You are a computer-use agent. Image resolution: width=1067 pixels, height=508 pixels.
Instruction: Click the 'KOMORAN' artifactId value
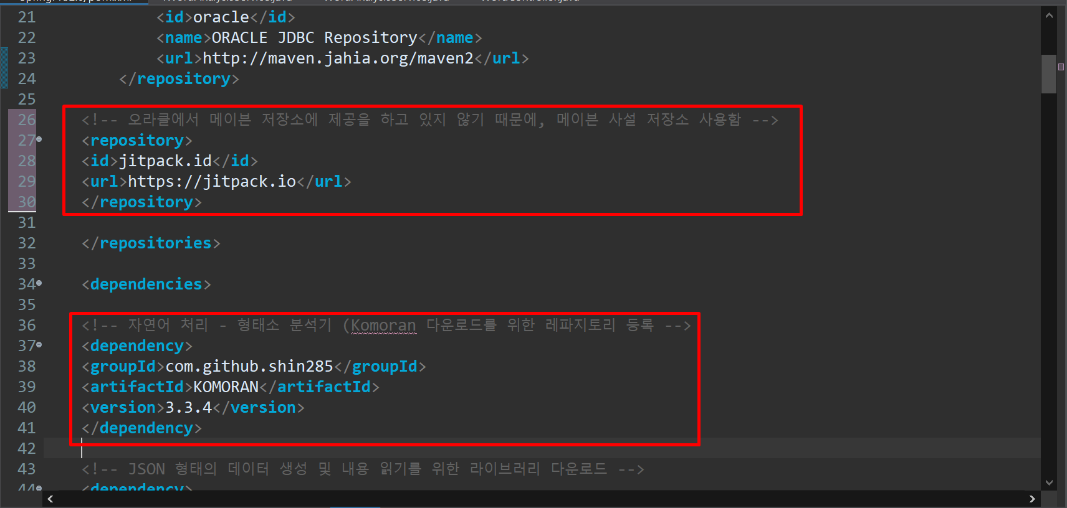pyautogui.click(x=226, y=387)
